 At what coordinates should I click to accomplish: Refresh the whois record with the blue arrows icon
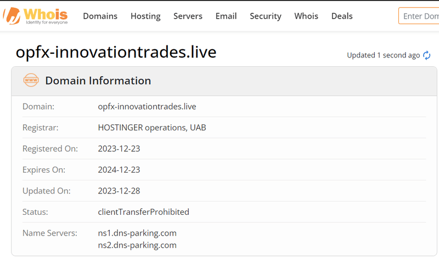pyautogui.click(x=427, y=55)
